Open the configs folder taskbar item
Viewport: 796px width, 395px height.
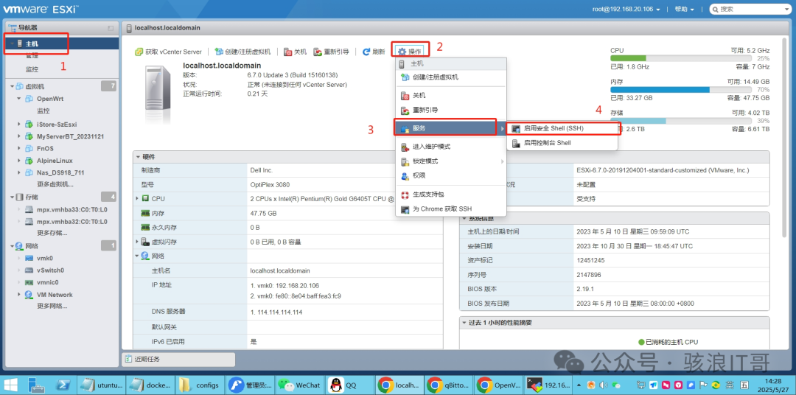[x=200, y=385]
